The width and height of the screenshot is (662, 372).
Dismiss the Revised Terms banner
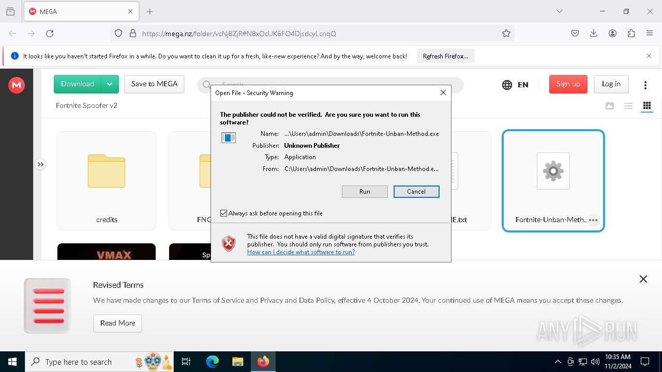[643, 279]
